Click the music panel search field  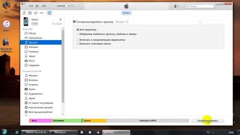[x=210, y=22]
